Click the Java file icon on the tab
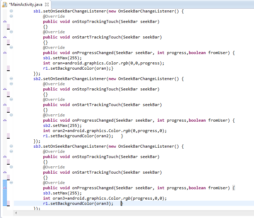The image size is (254, 218). [x=5, y=4]
